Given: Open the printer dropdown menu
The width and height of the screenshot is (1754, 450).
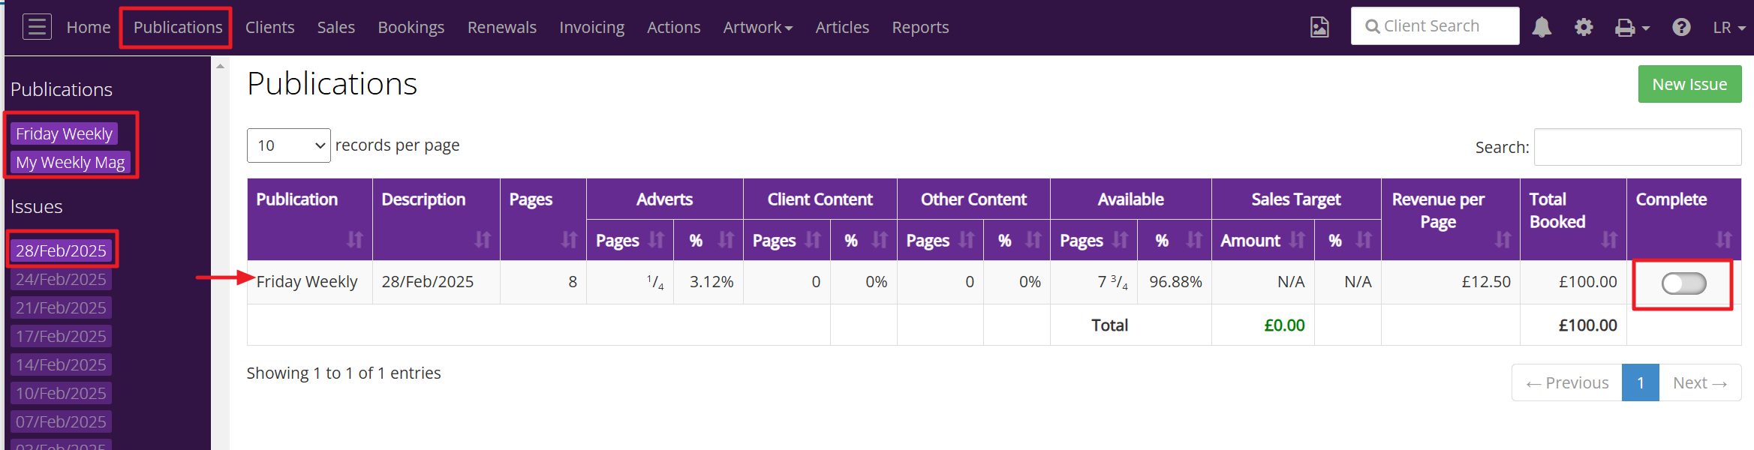Looking at the screenshot, I should click(1632, 28).
